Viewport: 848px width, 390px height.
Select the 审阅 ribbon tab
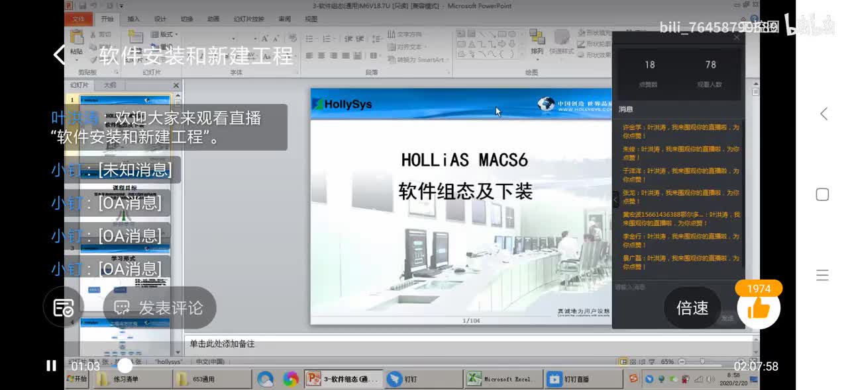(x=284, y=19)
